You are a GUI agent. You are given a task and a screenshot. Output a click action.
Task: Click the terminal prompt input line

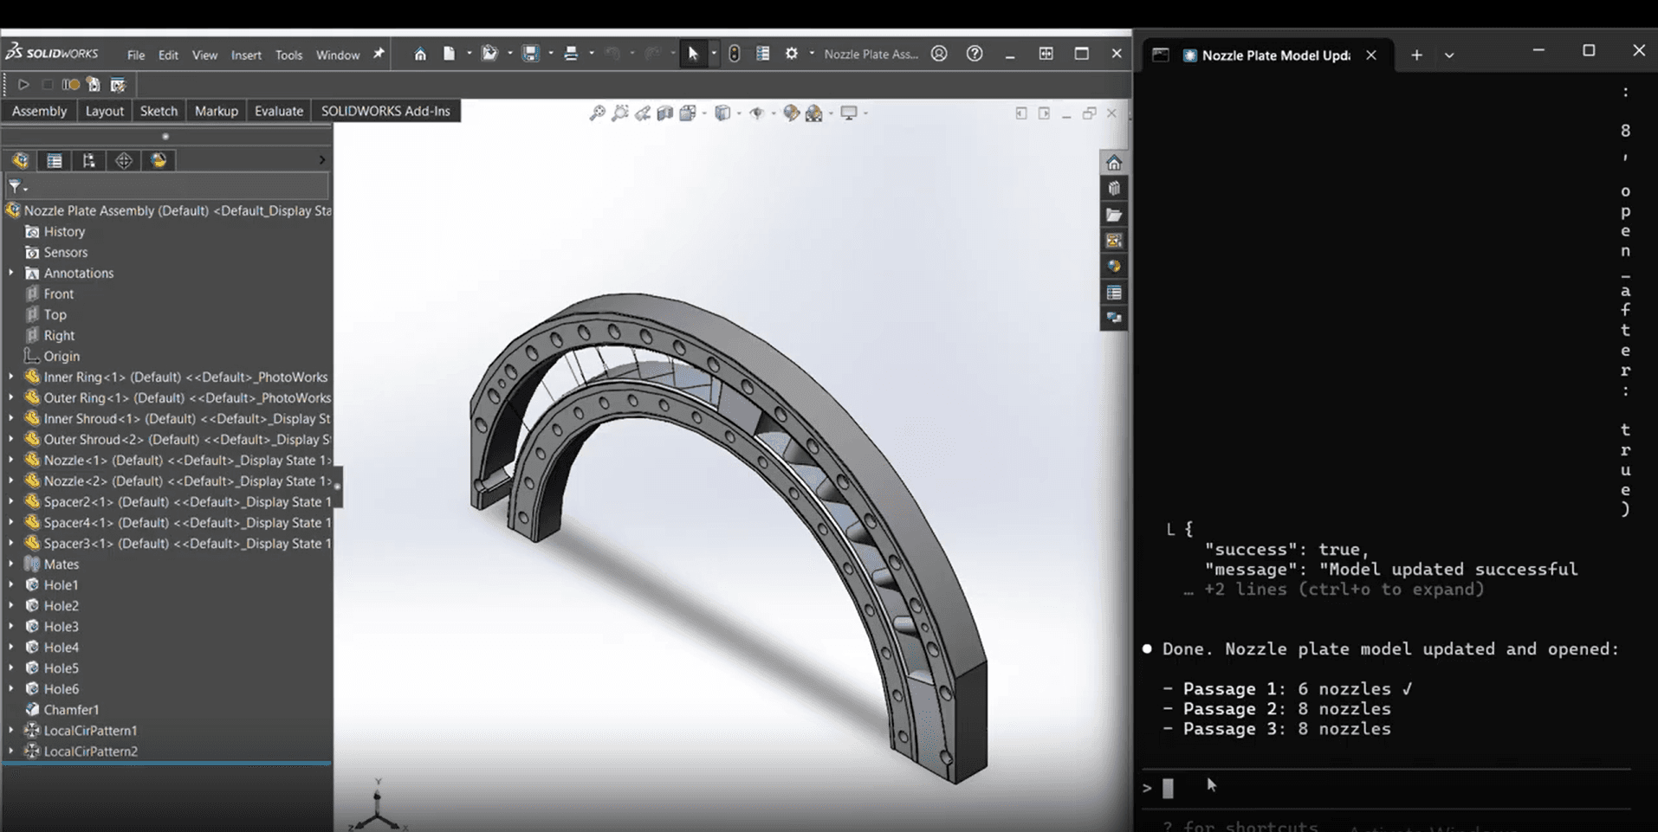coord(1386,788)
